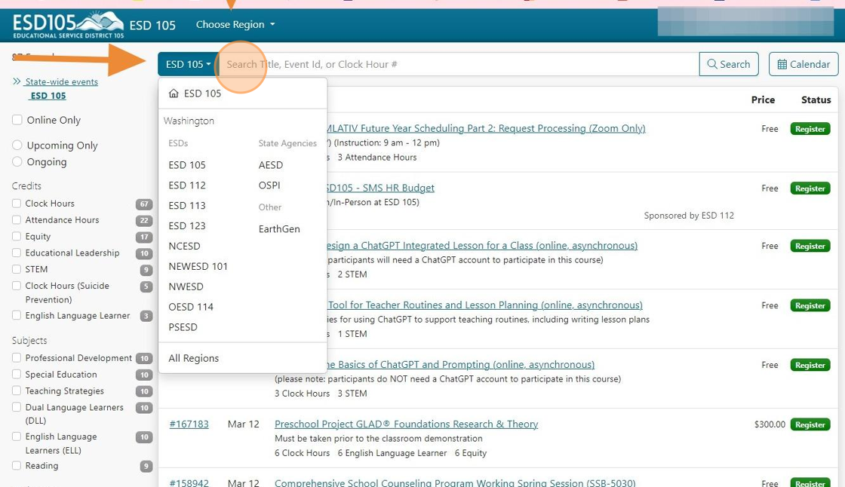Choose NWESD from region list

pos(186,286)
